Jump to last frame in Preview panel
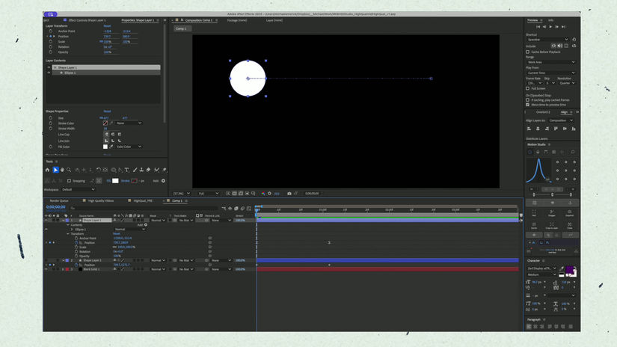 pyautogui.click(x=563, y=27)
